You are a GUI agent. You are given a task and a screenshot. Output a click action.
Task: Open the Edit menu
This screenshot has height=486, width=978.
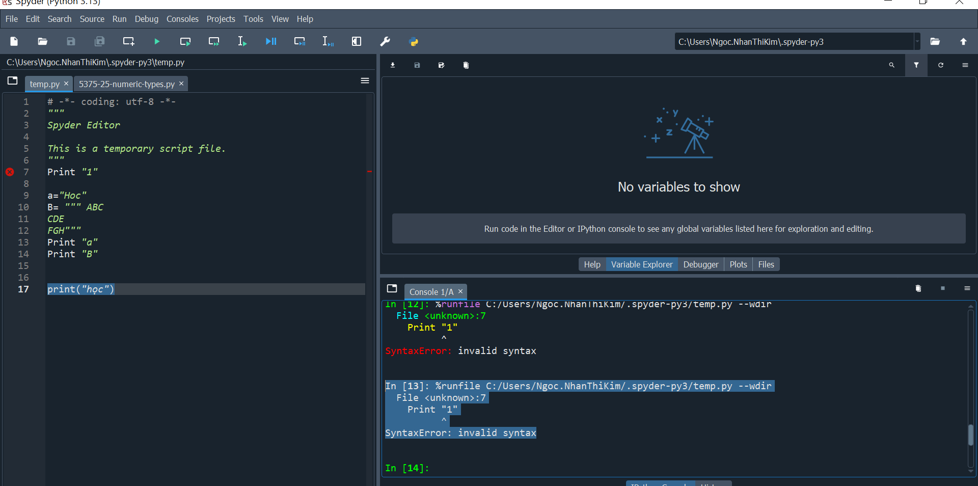click(33, 19)
